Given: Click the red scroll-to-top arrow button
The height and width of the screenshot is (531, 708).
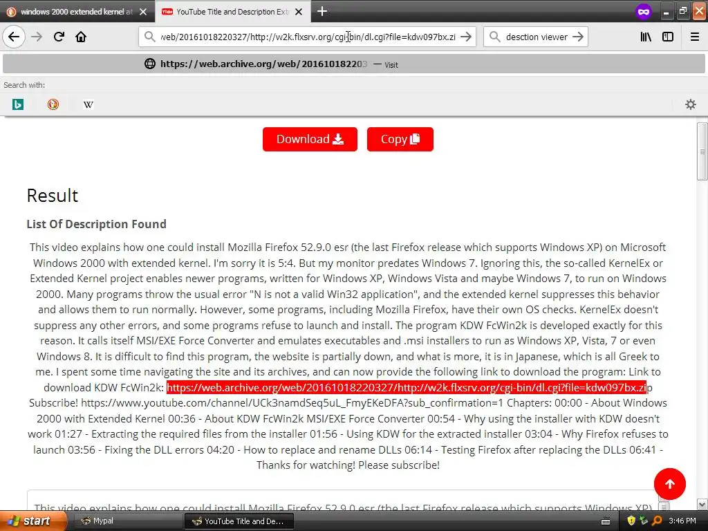Looking at the screenshot, I should [x=669, y=484].
